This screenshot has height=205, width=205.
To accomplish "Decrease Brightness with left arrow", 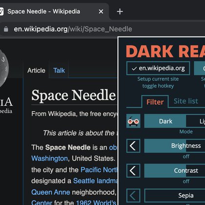I will (x=133, y=146).
